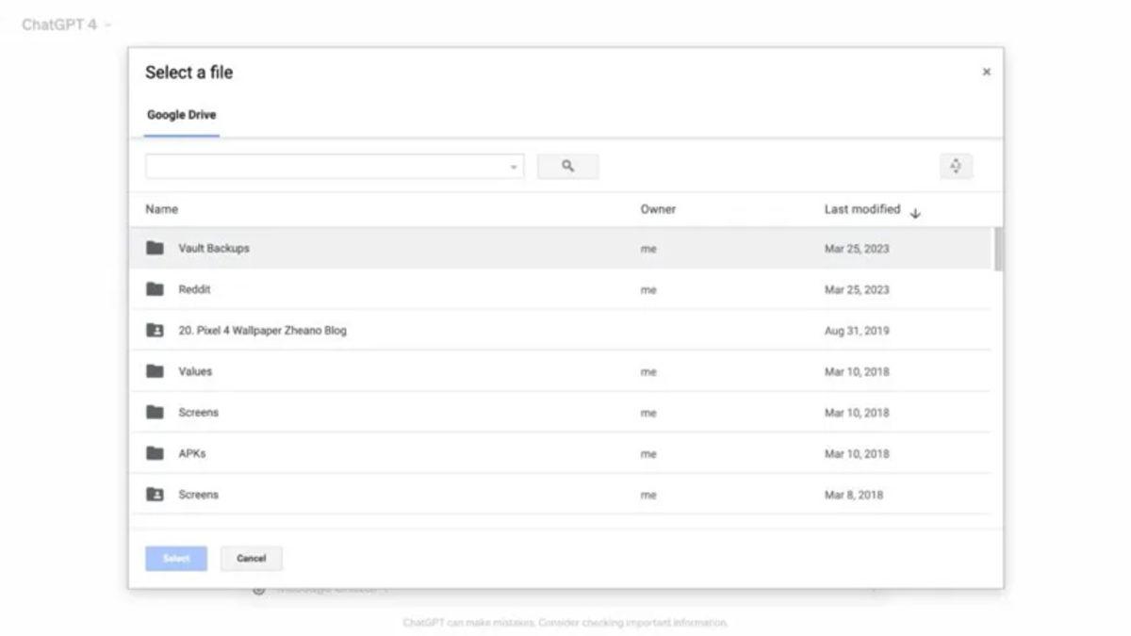Close the Select a file dialog
The width and height of the screenshot is (1131, 636).
coord(986,72)
